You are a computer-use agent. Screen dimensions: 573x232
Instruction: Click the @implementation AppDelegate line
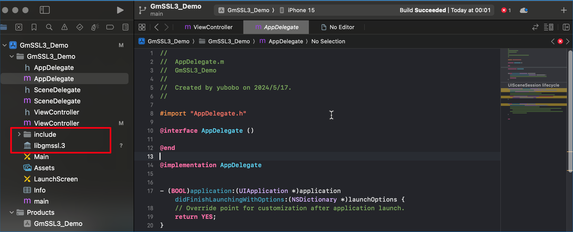211,165
